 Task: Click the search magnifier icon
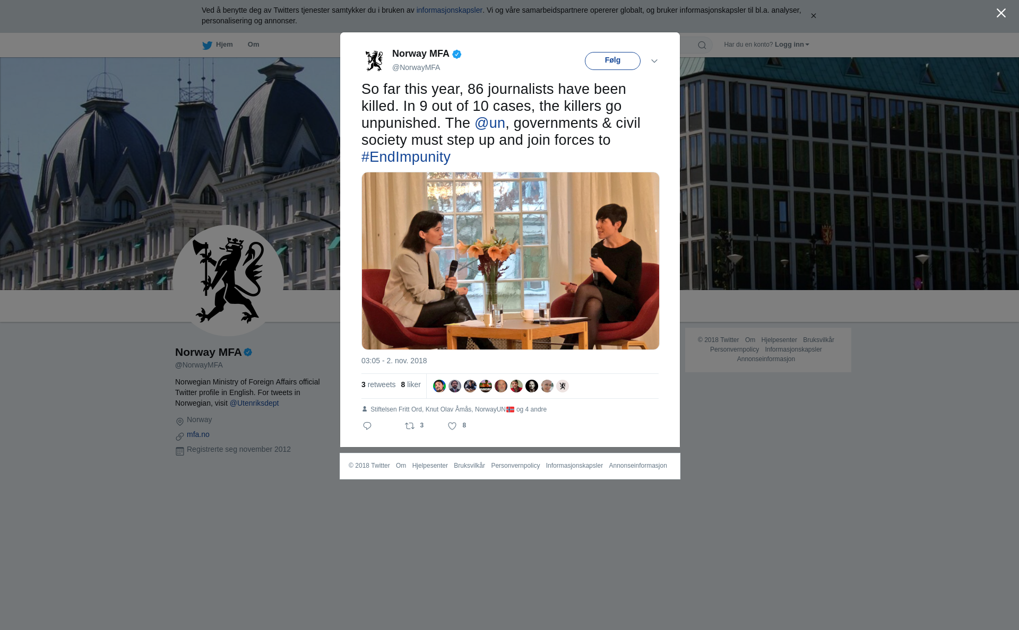702,45
